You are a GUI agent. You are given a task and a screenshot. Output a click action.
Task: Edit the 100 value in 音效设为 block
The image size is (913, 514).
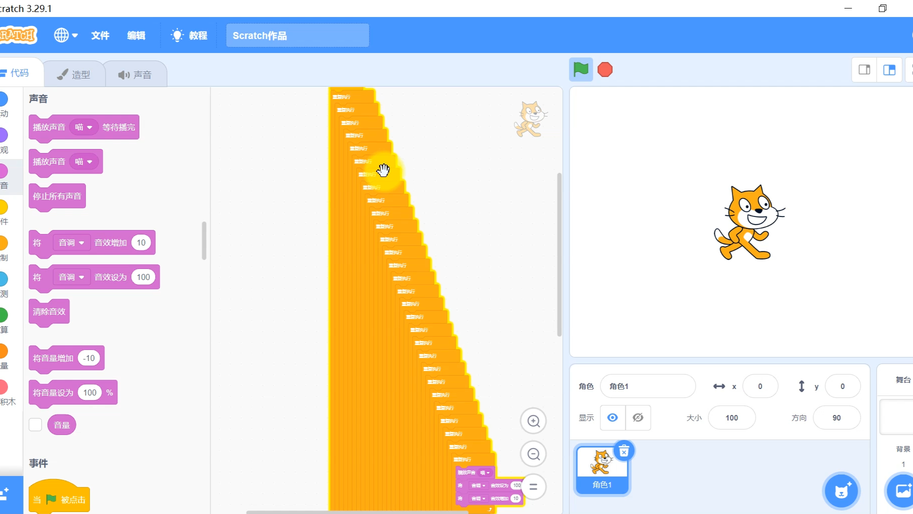coord(143,277)
